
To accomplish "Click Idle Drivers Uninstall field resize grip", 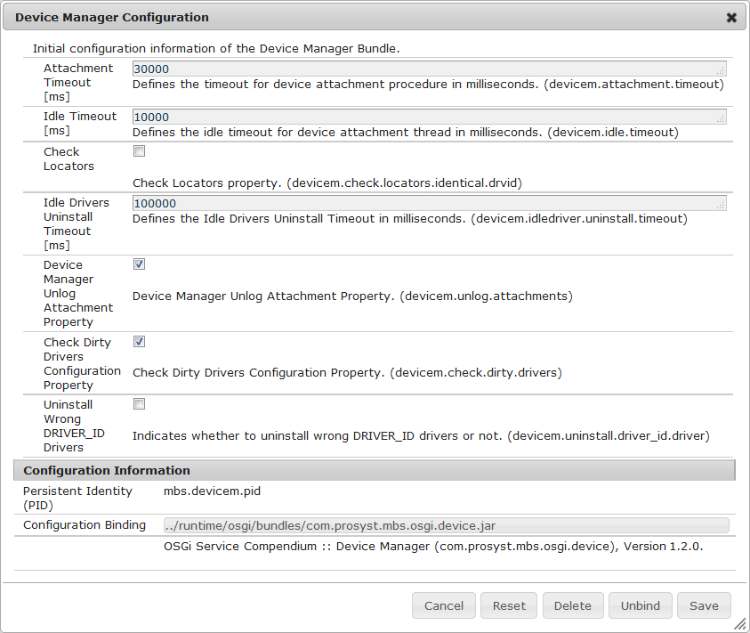I will click(722, 206).
